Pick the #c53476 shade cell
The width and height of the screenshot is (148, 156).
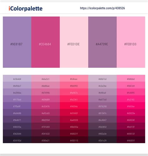click(46, 106)
